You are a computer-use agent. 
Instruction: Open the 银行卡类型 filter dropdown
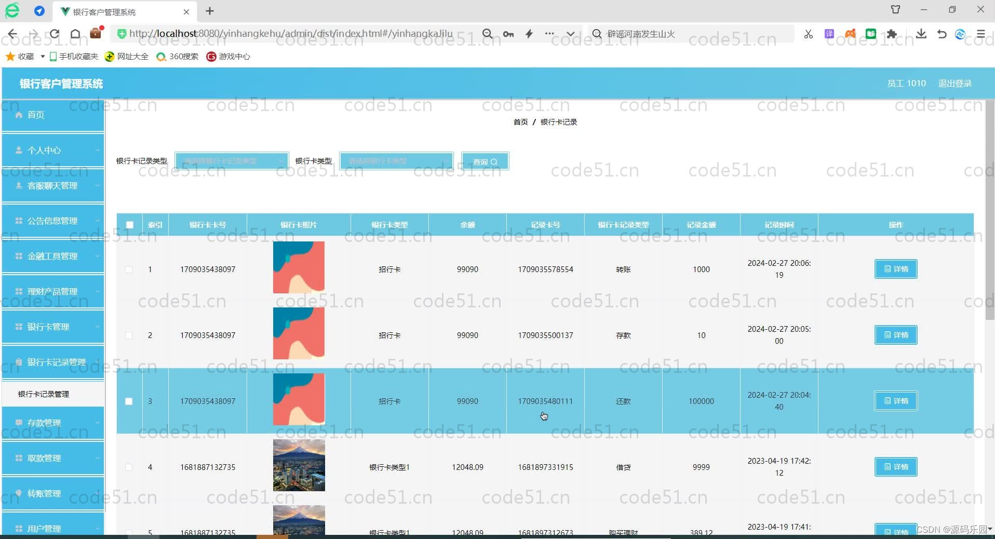(396, 161)
